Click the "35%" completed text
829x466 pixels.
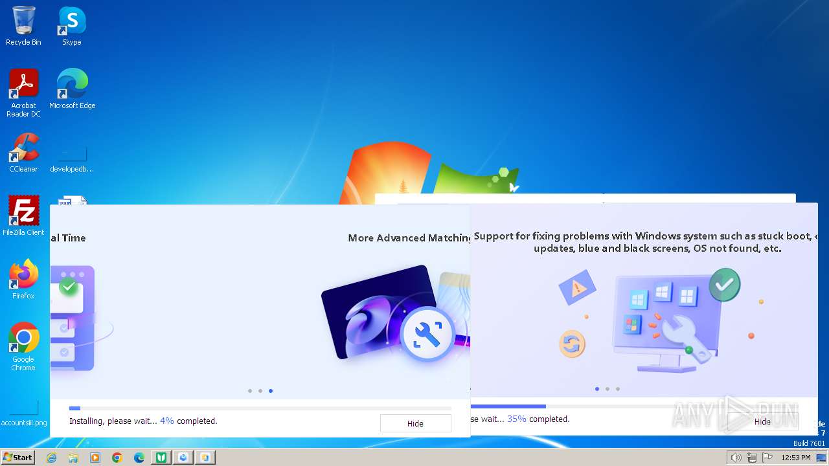(517, 419)
